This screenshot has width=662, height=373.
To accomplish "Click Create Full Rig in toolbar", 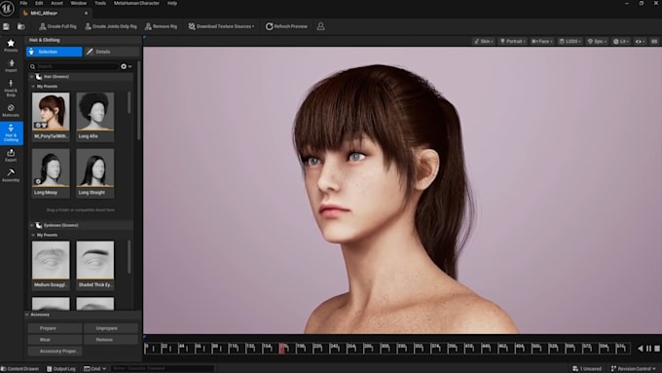I will pos(57,26).
